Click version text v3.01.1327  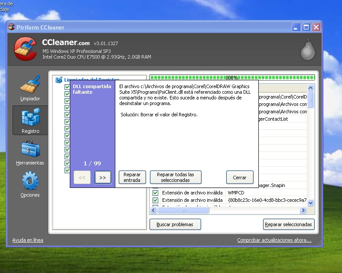tap(106, 43)
